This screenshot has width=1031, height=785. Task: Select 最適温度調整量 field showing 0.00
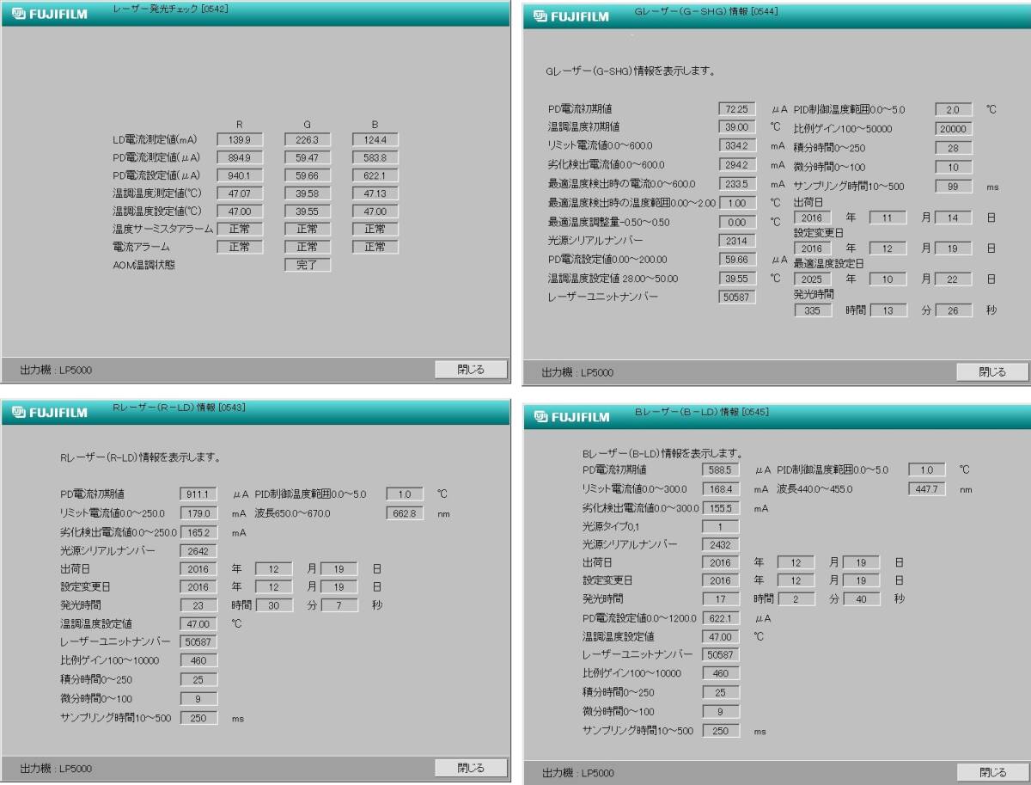[x=737, y=222]
